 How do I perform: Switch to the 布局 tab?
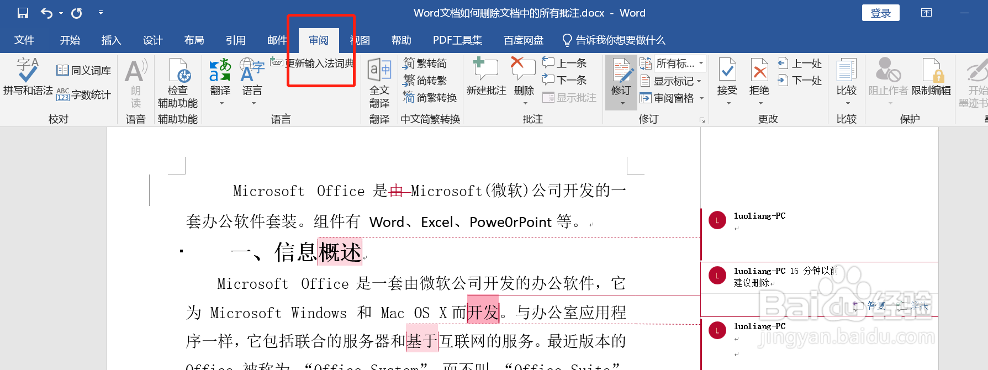(194, 40)
